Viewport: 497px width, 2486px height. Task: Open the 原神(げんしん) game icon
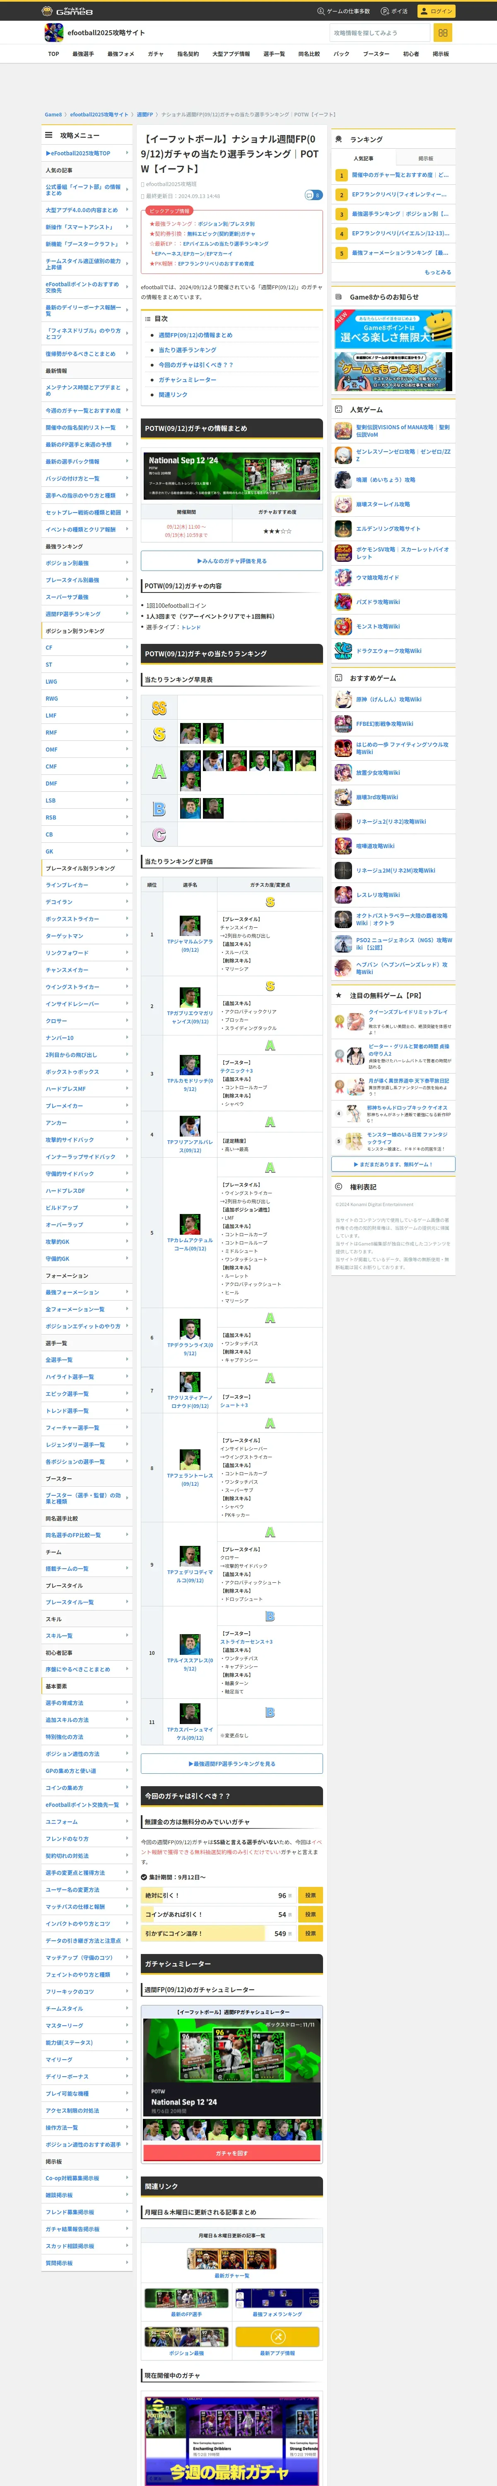click(344, 700)
